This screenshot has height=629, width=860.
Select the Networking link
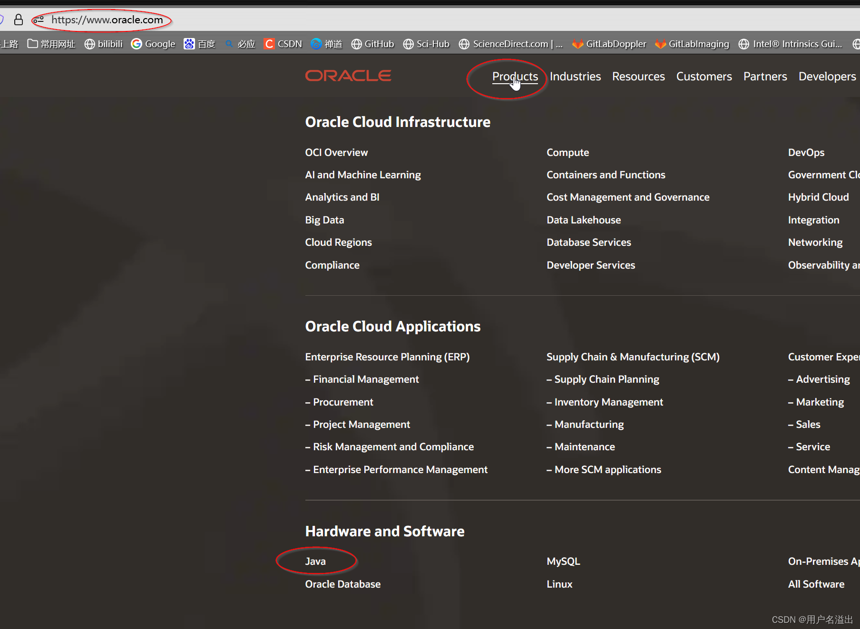click(x=815, y=242)
